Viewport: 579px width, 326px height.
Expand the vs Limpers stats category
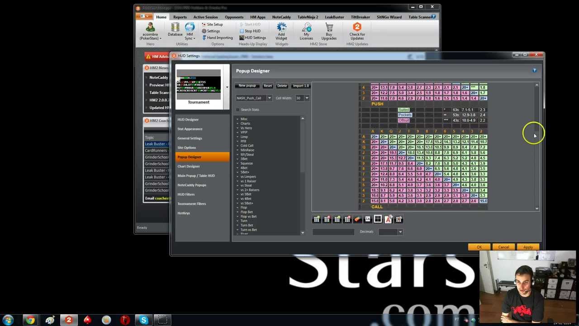[237, 177]
